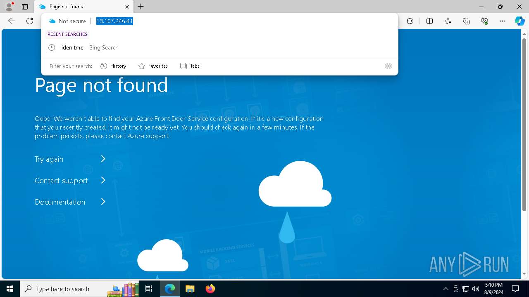Open the Favorites star icon in toolbar
This screenshot has height=297, width=529.
click(448, 21)
